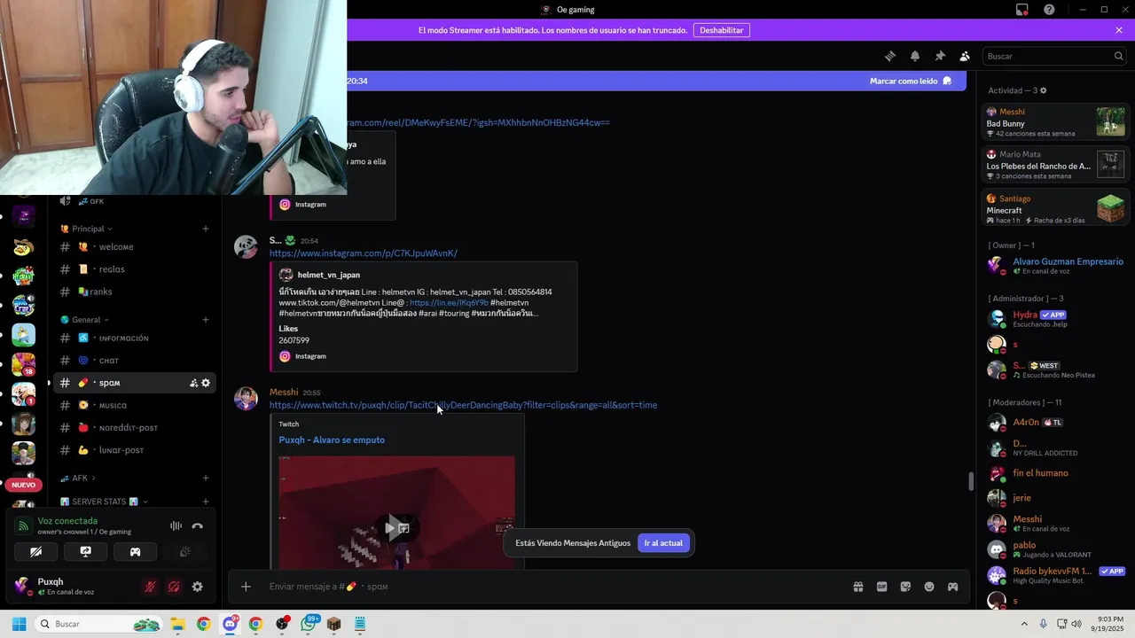This screenshot has height=638, width=1135.
Task: Open the welcome channel
Action: (135, 247)
